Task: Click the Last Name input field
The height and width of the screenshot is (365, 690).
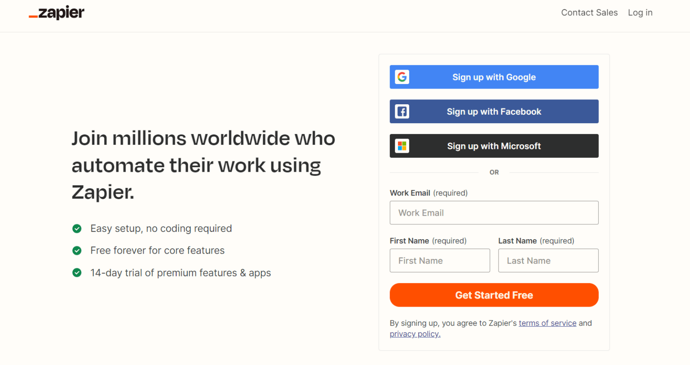Action: [x=548, y=260]
